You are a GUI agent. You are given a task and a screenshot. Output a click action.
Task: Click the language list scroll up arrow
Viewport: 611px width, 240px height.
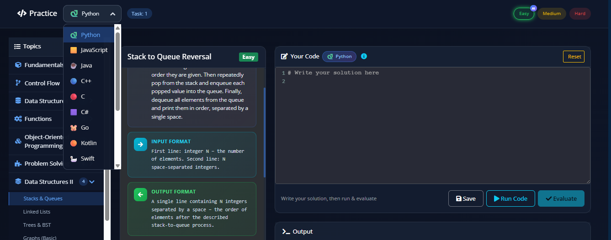pos(117,28)
